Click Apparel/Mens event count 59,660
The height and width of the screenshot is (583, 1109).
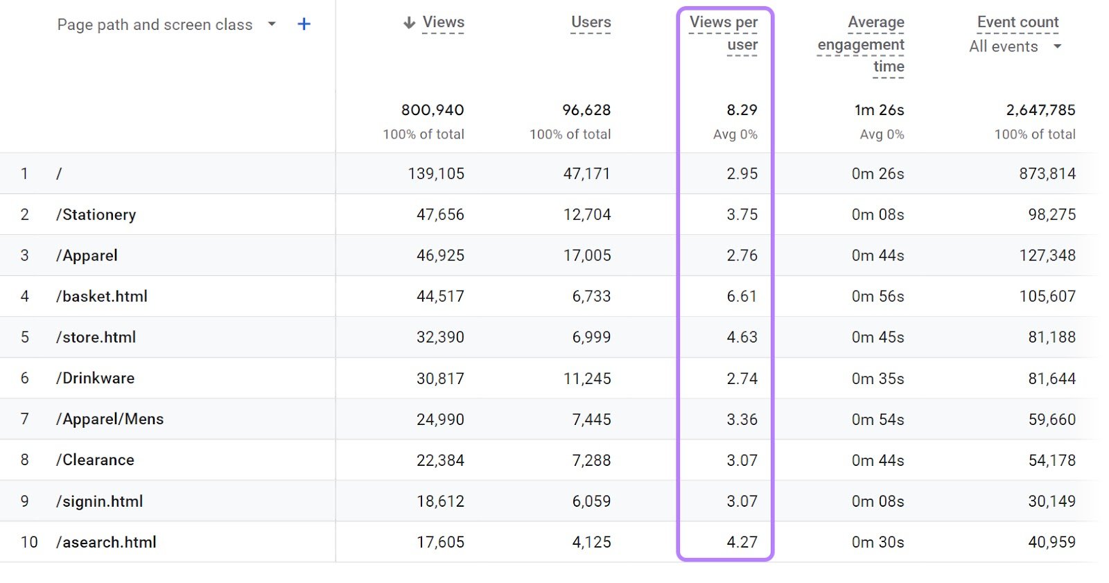click(x=1051, y=419)
